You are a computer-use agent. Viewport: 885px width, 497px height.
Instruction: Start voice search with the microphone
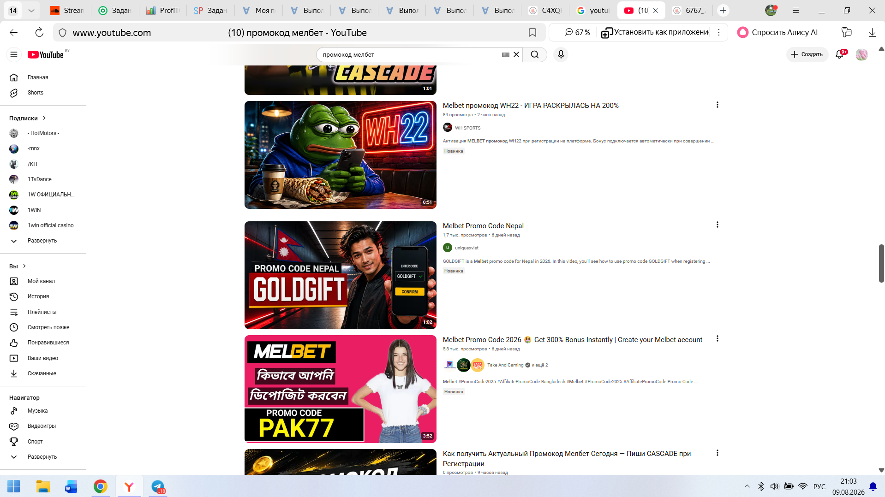[x=561, y=54]
